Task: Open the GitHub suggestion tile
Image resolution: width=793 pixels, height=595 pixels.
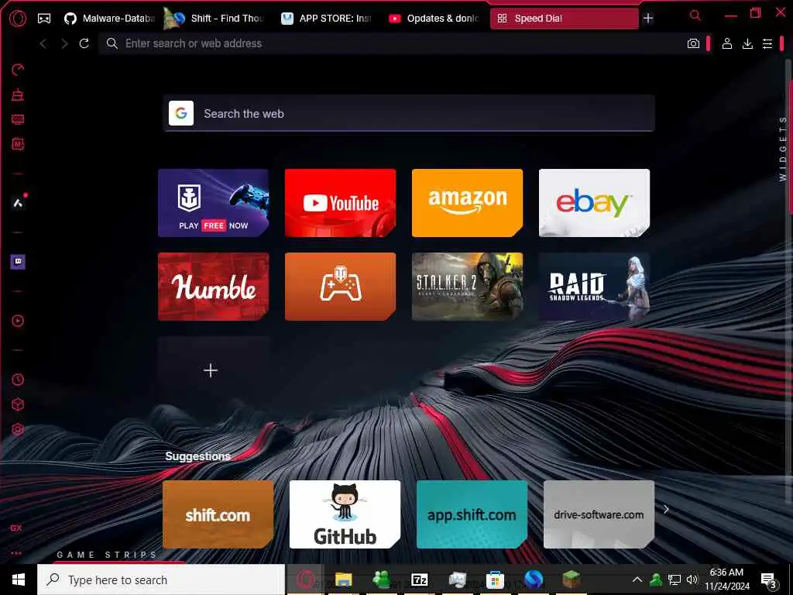Action: [345, 514]
